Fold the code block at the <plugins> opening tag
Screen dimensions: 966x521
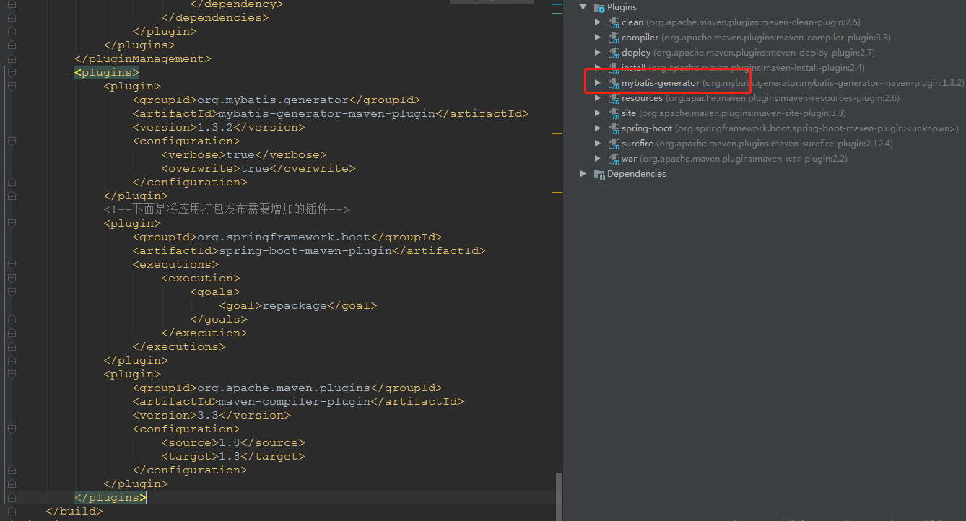[x=12, y=72]
